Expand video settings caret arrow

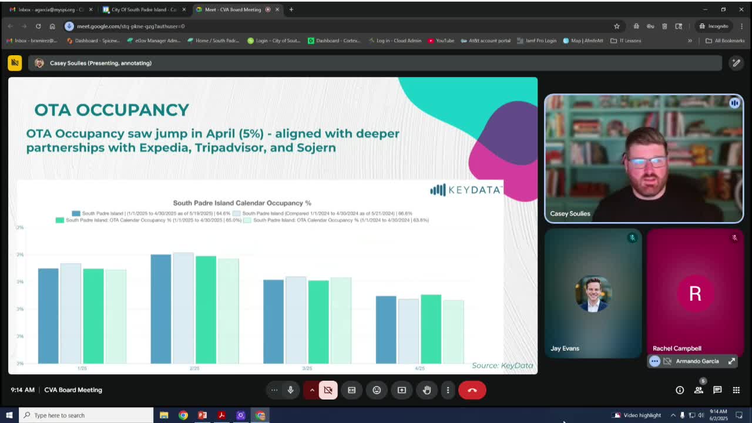click(312, 390)
